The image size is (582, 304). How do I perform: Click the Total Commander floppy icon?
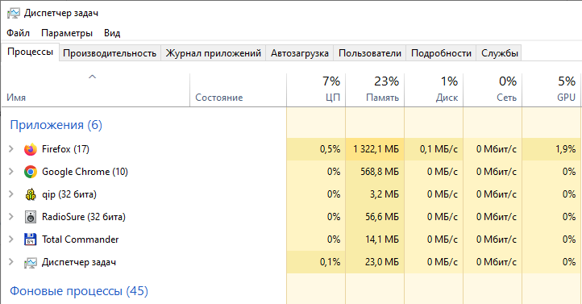pos(31,239)
